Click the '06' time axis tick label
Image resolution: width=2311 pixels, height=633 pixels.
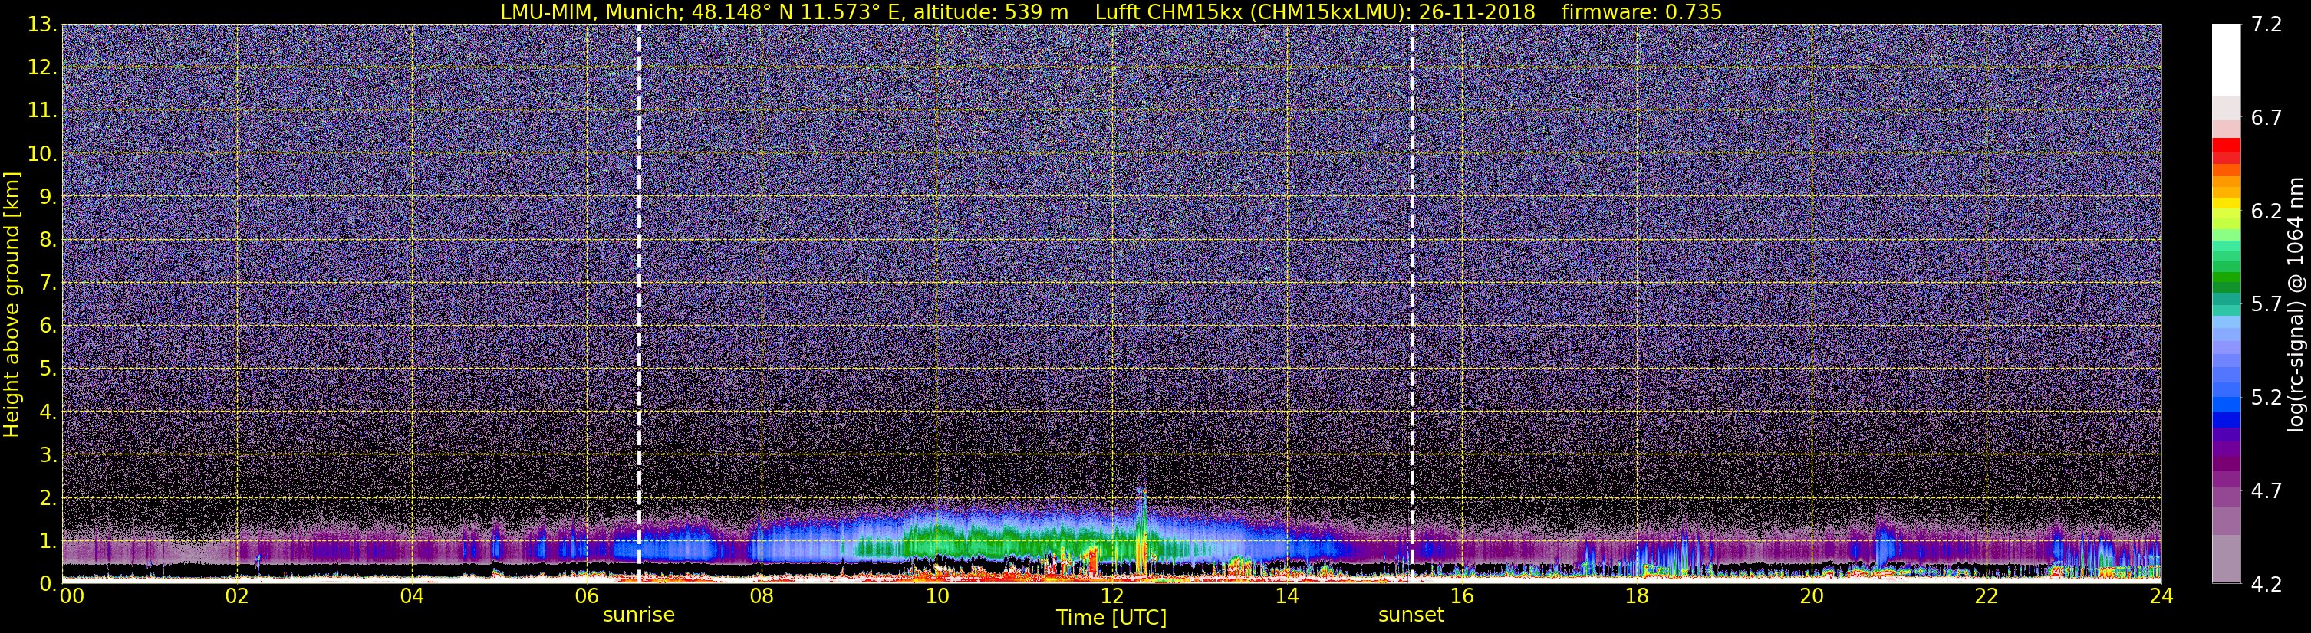(586, 596)
